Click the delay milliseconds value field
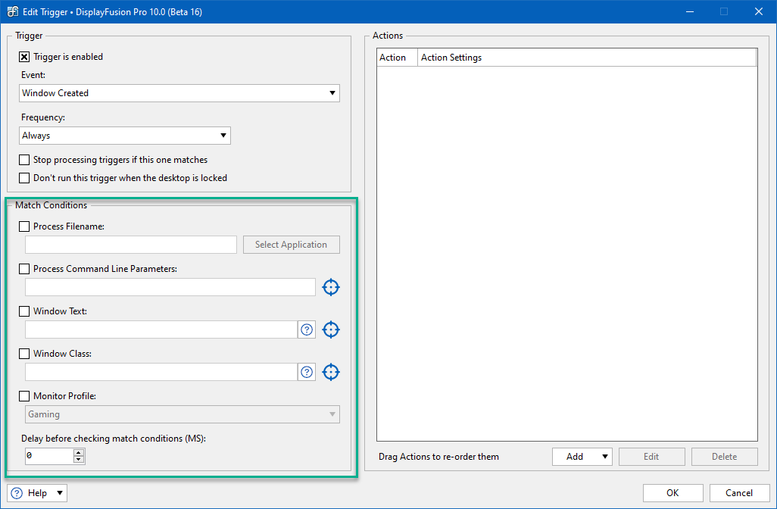The image size is (777, 509). tap(49, 456)
